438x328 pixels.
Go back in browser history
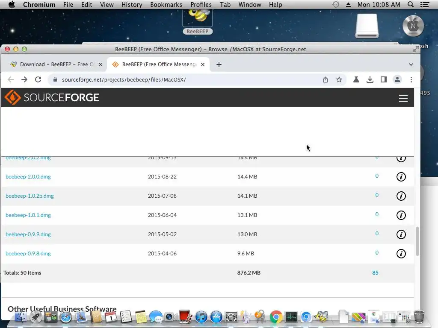[x=11, y=79]
